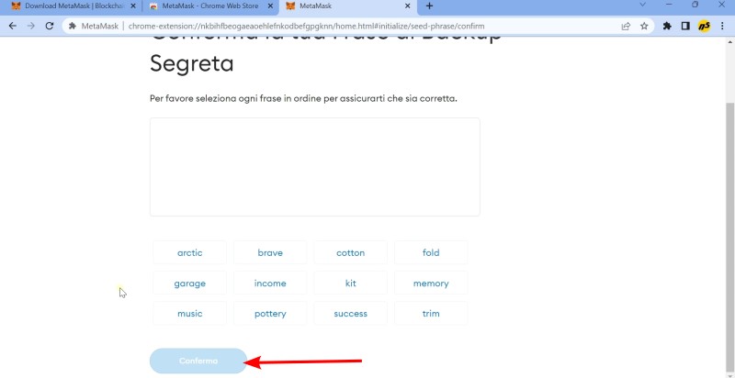The height and width of the screenshot is (378, 735).
Task: Click the "Per favore seleziona" instruction text
Action: click(x=303, y=99)
